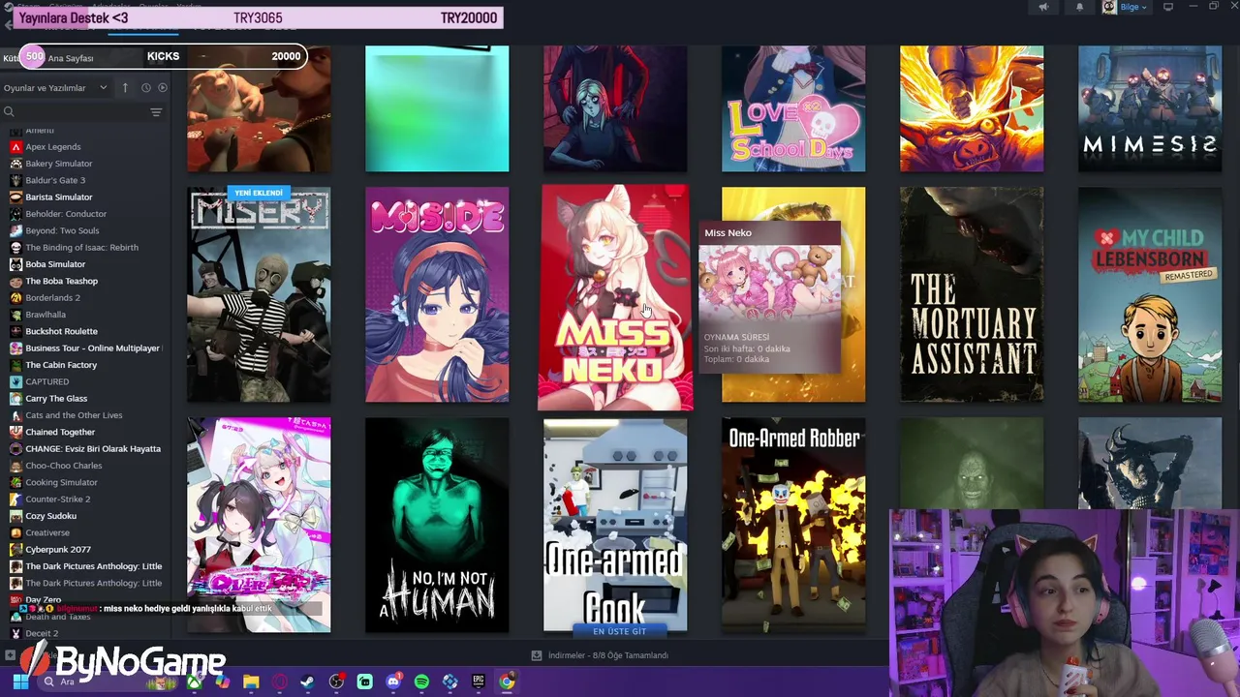Viewport: 1240px width, 697px height.
Task: Select Beholder: Conductor in the list
Action: click(x=66, y=214)
